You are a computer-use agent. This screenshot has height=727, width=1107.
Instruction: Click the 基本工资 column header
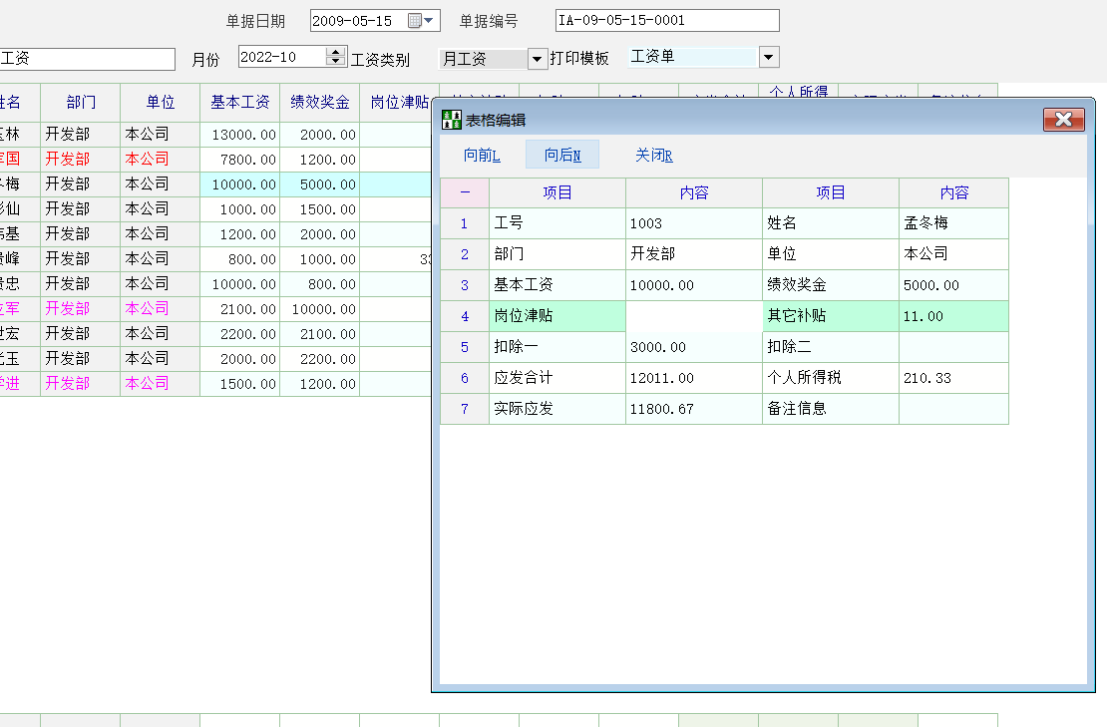(239, 102)
